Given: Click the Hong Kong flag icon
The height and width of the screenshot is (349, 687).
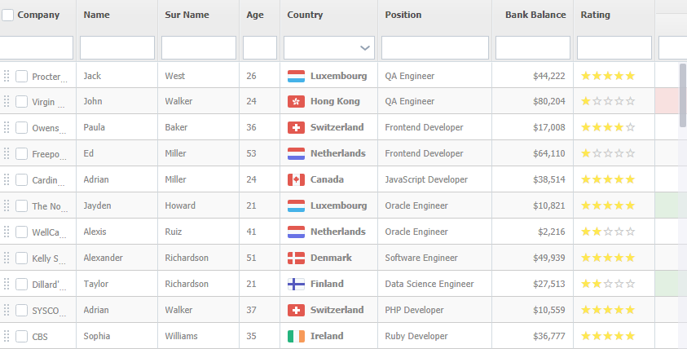Looking at the screenshot, I should coord(296,102).
